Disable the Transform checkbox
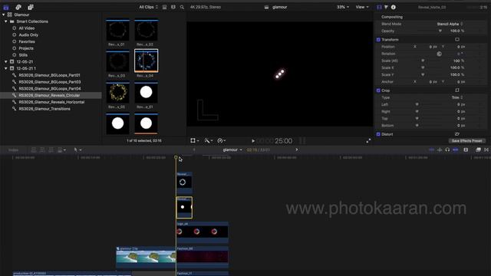The width and height of the screenshot is (491, 276). [378, 39]
